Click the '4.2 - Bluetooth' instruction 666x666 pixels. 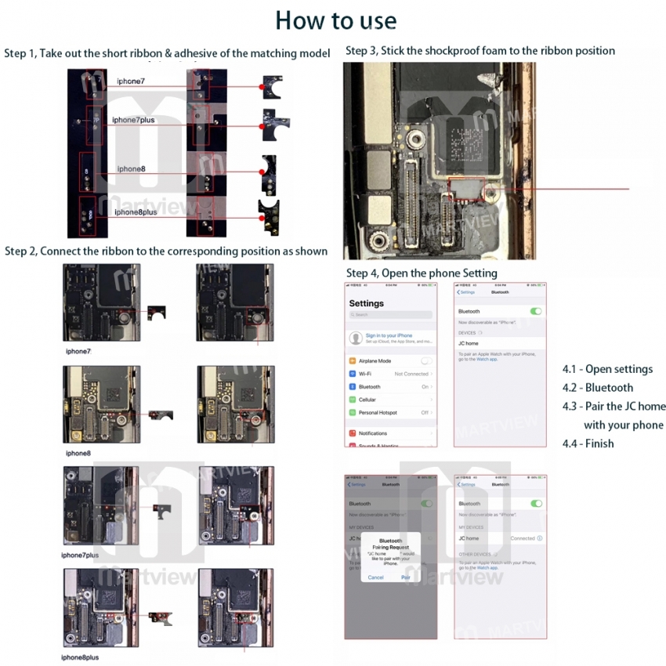pos(598,387)
